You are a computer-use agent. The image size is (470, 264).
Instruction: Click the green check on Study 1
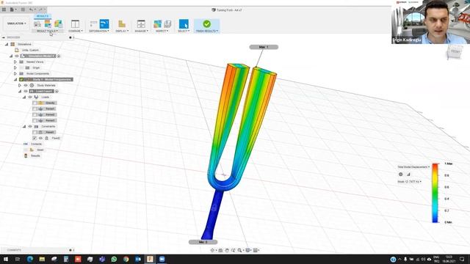[21, 80]
